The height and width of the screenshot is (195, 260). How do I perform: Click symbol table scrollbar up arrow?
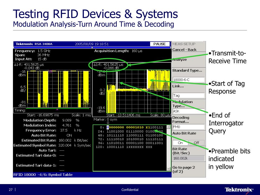click(169, 127)
